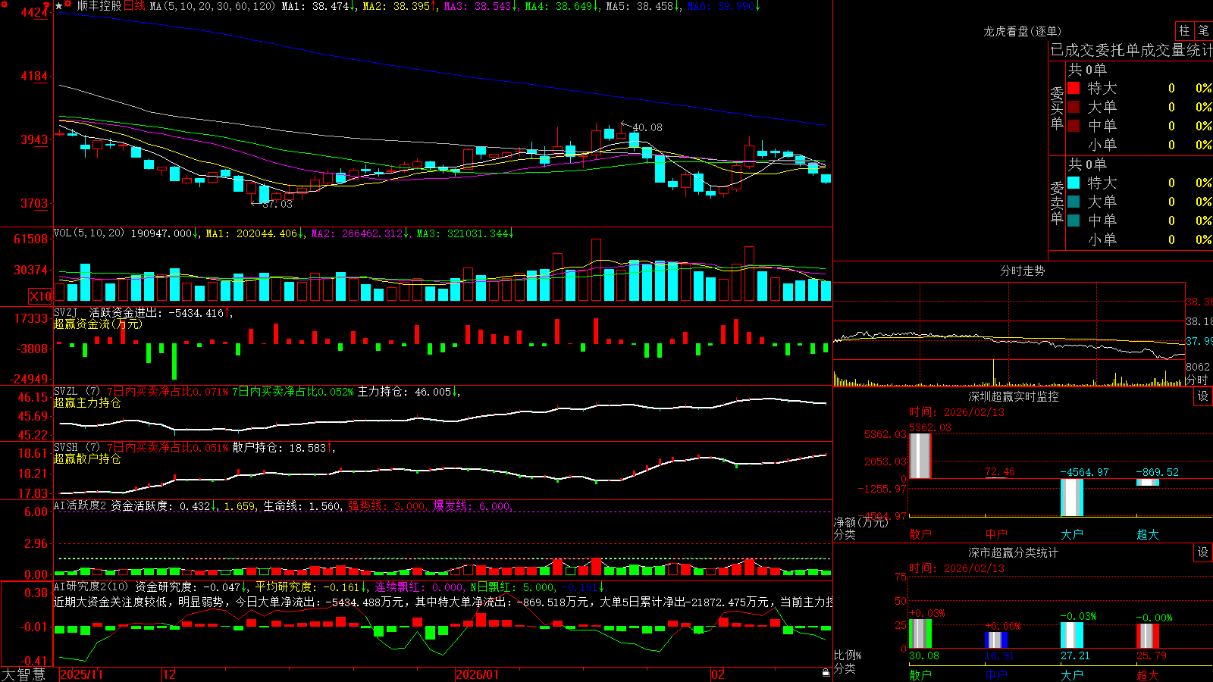1213x682 pixels.
Task: Click the 大智慧 label at bottom left
Action: click(x=24, y=674)
